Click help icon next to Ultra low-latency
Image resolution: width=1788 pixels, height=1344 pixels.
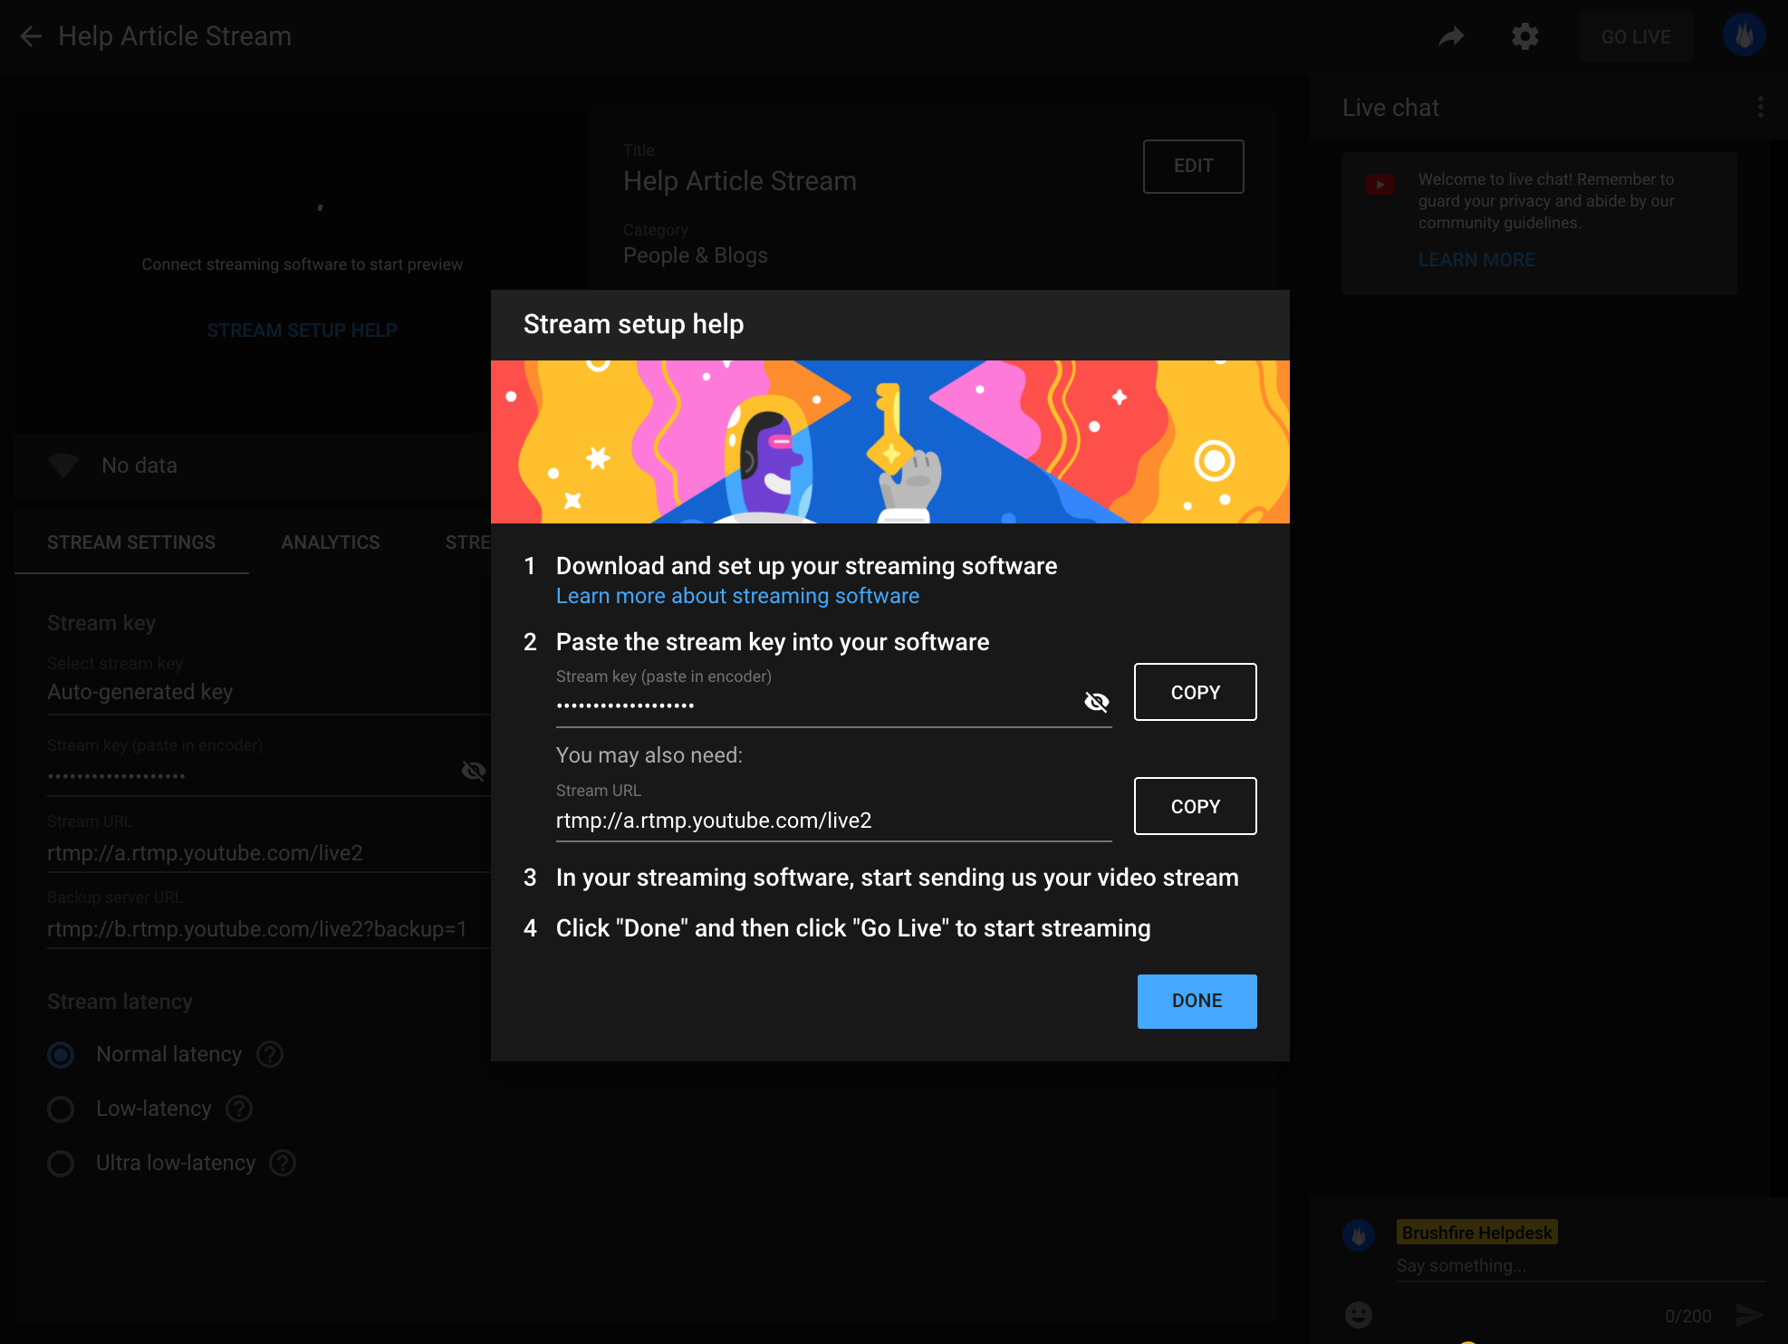(283, 1163)
